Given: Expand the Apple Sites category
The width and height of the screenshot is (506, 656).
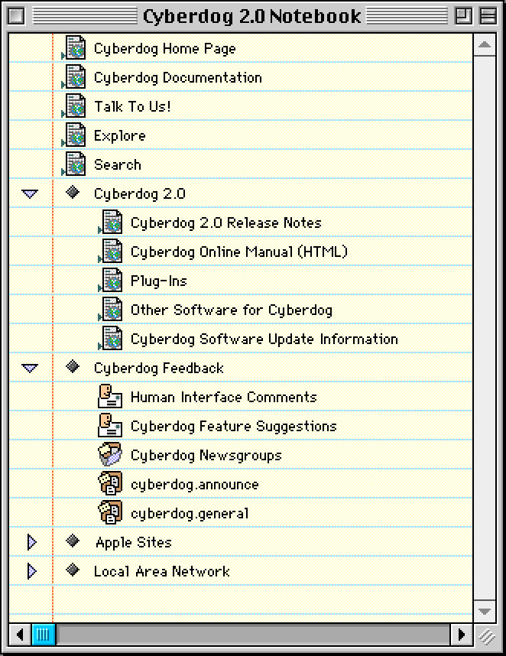Looking at the screenshot, I should click(31, 542).
